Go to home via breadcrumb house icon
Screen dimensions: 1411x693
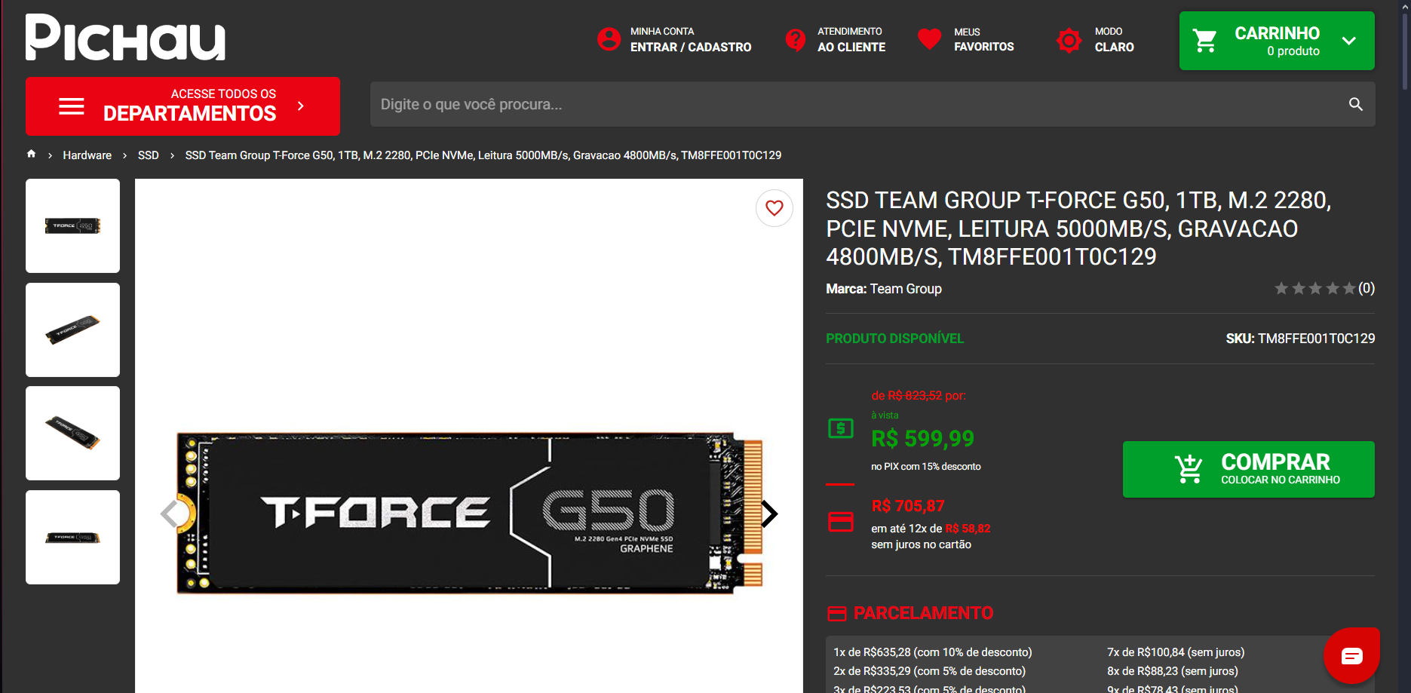click(31, 154)
